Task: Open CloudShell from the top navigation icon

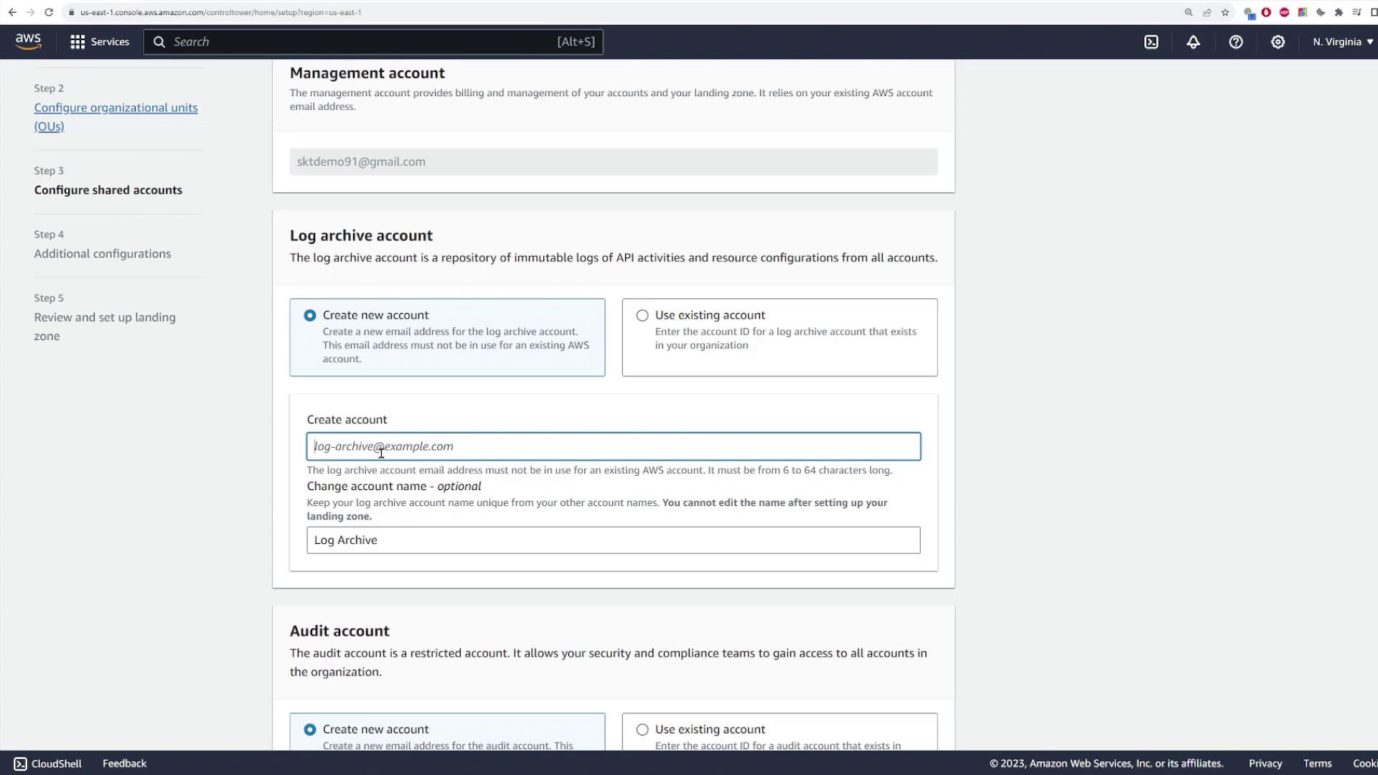Action: coord(1151,42)
